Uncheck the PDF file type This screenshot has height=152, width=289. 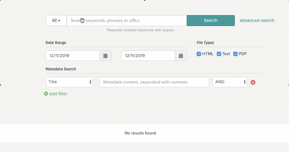(x=236, y=54)
